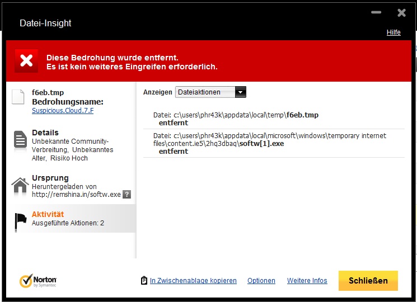Screen dimensions: 417x302
Task: Click the Ursprung house icon
Action: pyautogui.click(x=20, y=185)
